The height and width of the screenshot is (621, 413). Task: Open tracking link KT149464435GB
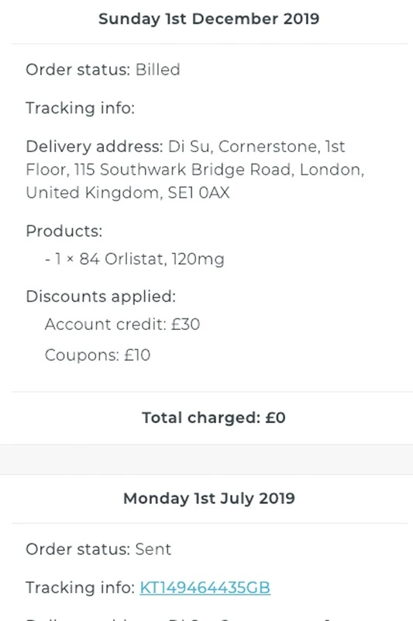205,588
